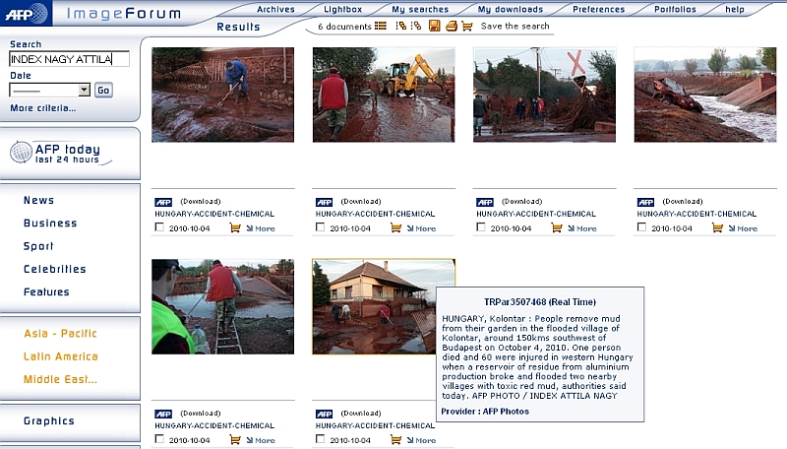
Task: Expand More details for third photo
Action: pyautogui.click(x=582, y=228)
